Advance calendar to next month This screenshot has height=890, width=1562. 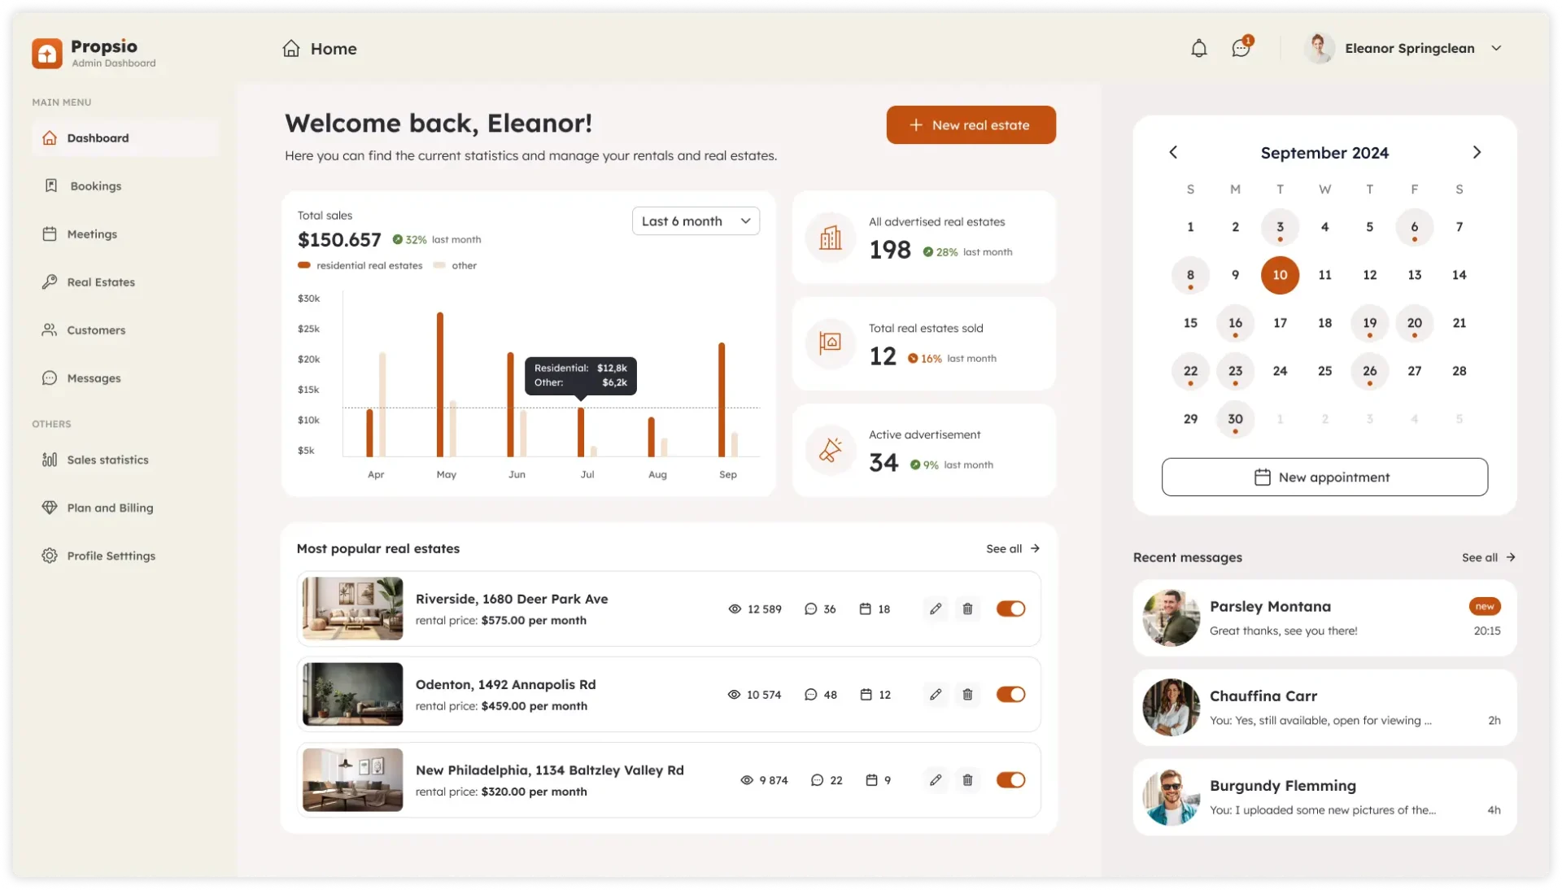(x=1477, y=152)
